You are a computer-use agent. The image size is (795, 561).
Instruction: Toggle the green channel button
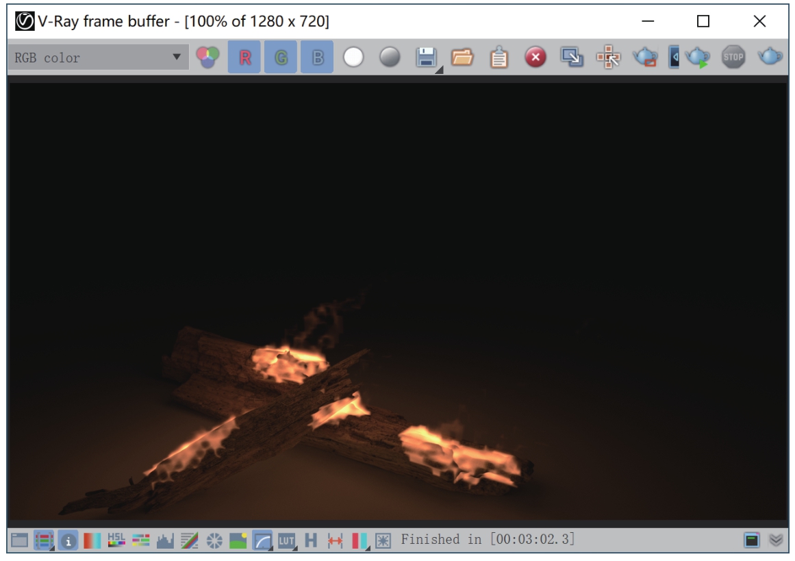point(281,58)
